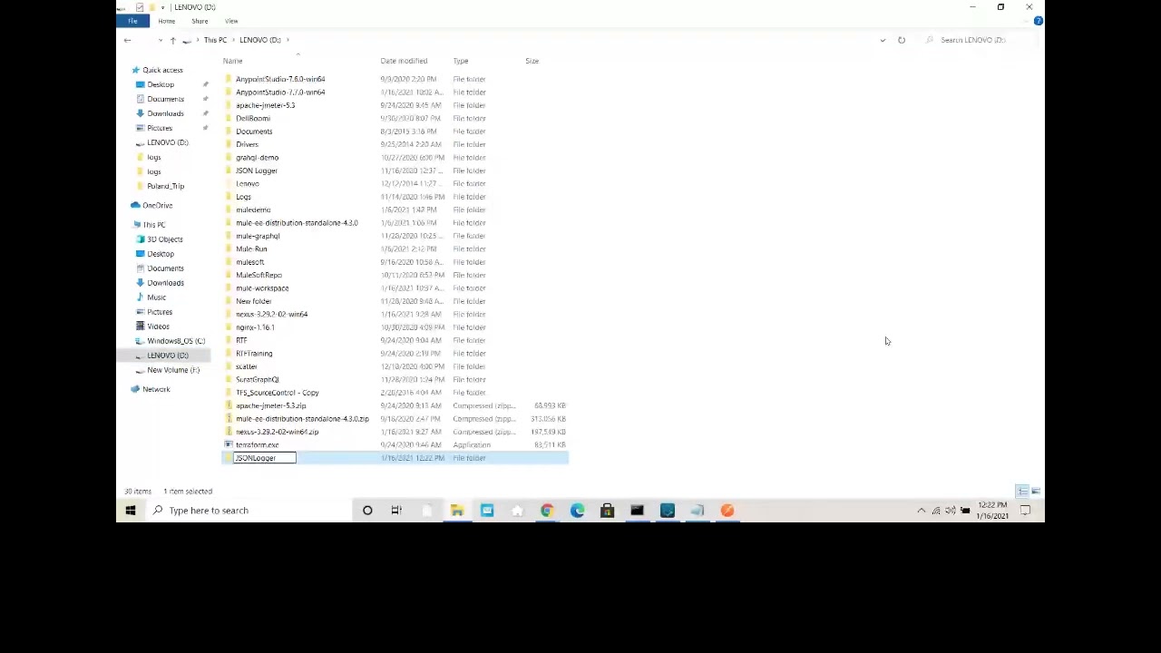Select the terraform.exe application file

click(258, 445)
